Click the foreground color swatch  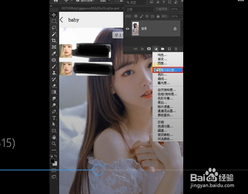52,161
